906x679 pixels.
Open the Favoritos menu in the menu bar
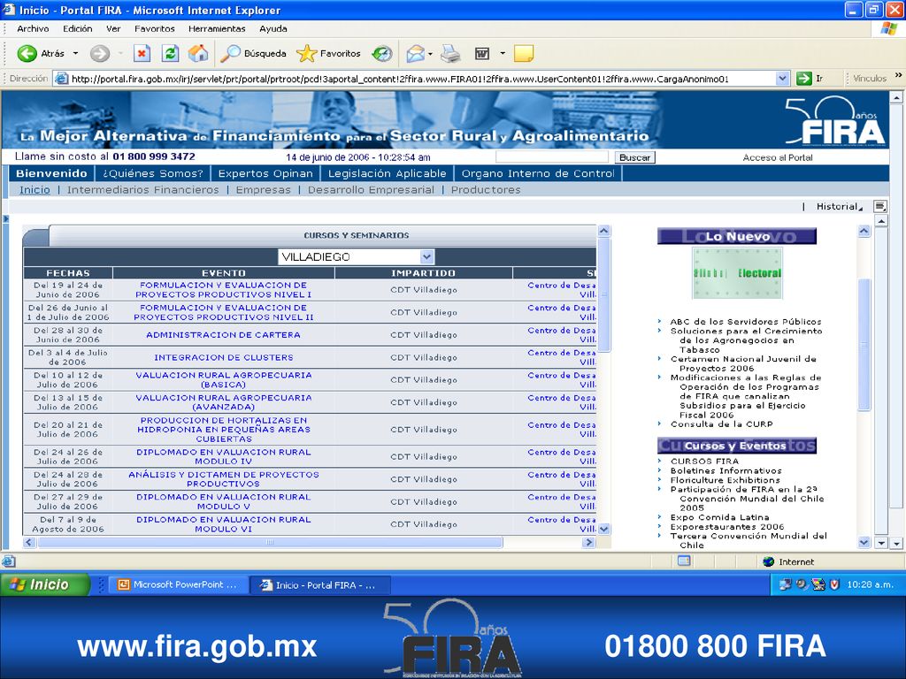tap(154, 29)
